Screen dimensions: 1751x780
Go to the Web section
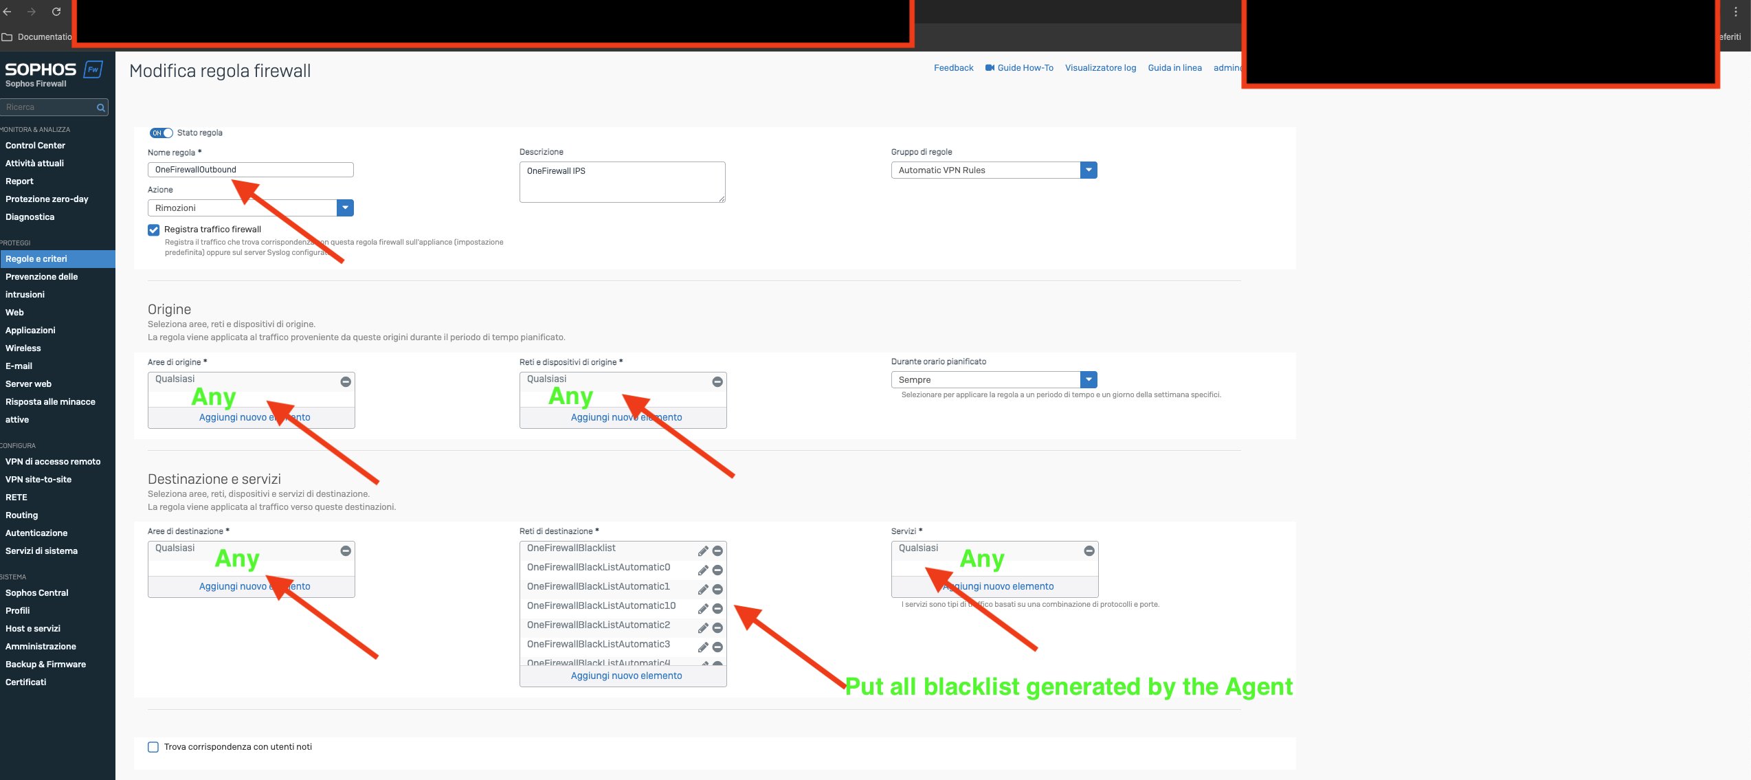coord(14,313)
